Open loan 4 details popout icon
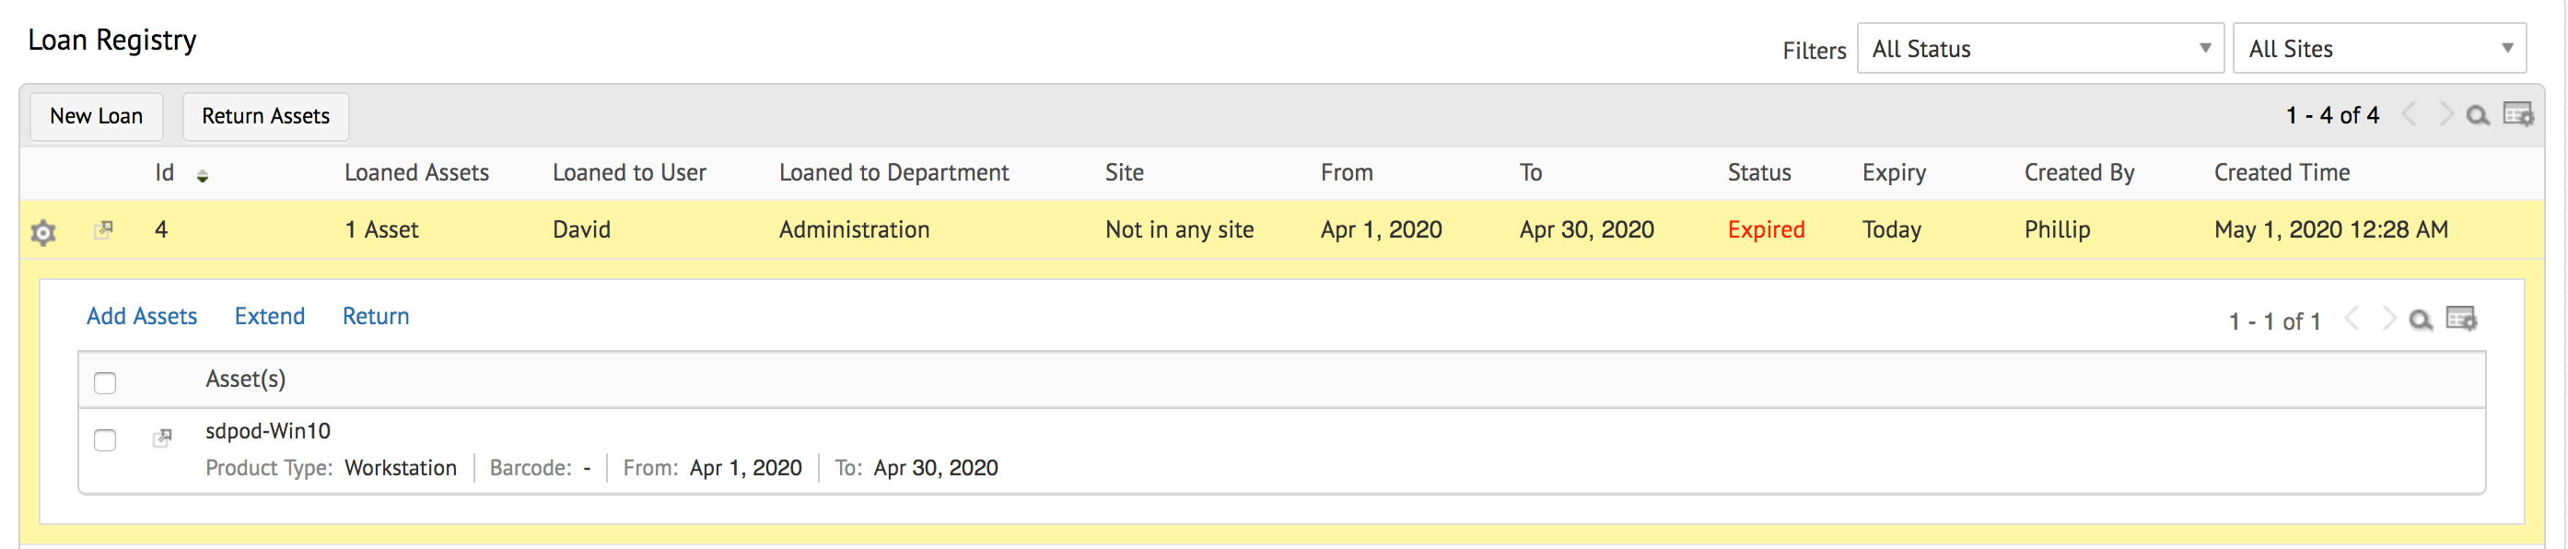Screen dimensions: 2568x549 pos(102,230)
